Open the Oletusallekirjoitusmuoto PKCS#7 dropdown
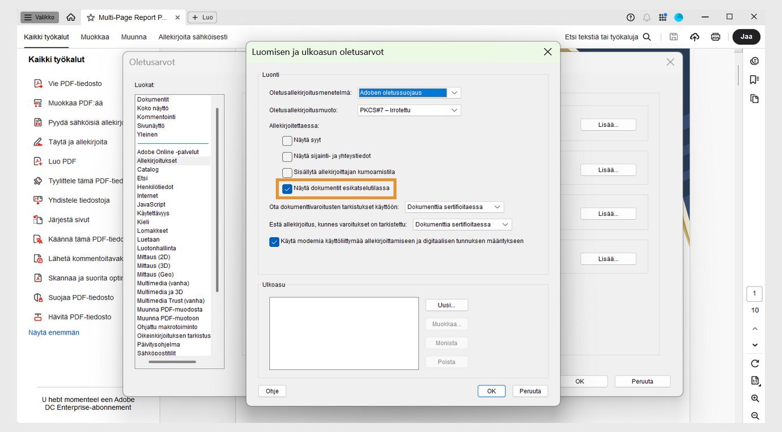The width and height of the screenshot is (782, 432). pos(410,110)
